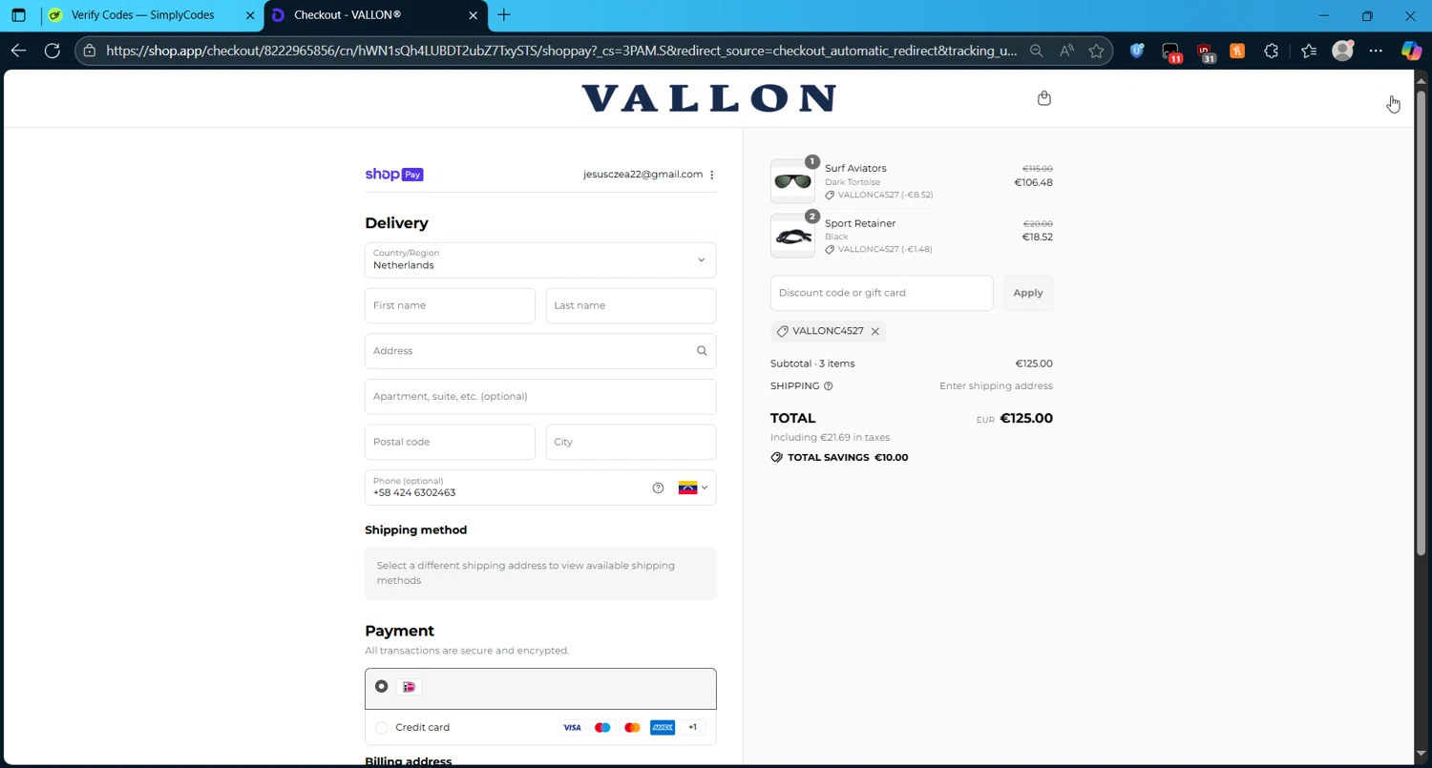Click the Address input field
Image resolution: width=1432 pixels, height=768 pixels.
click(x=540, y=351)
